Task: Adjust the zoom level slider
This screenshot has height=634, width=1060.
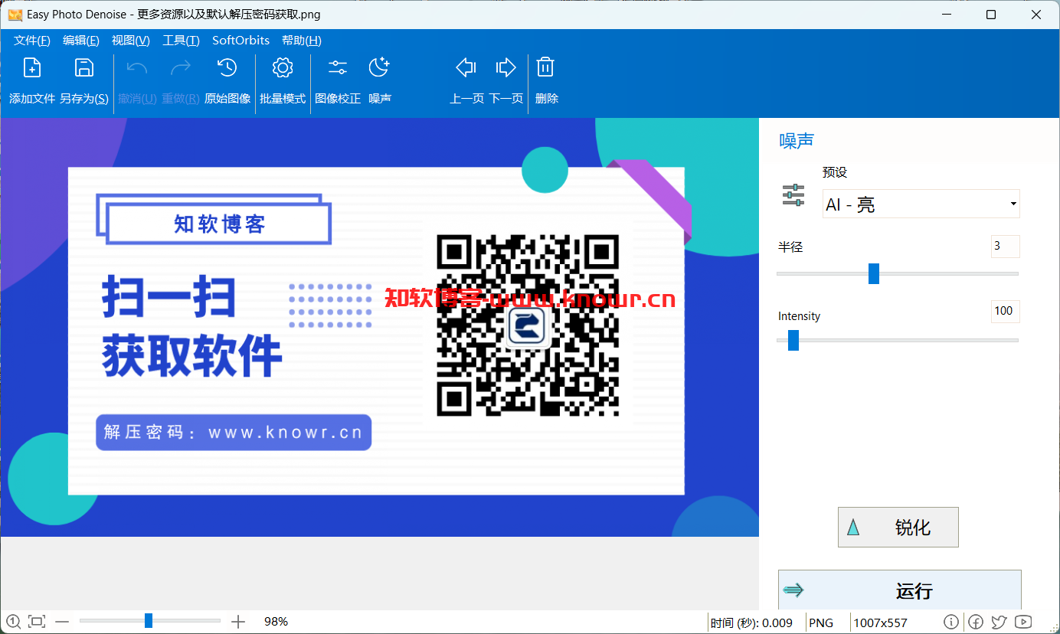Action: click(149, 621)
